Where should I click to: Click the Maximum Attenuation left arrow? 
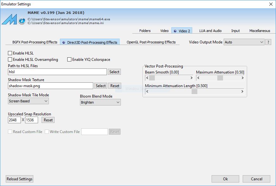pyautogui.click(x=198, y=78)
